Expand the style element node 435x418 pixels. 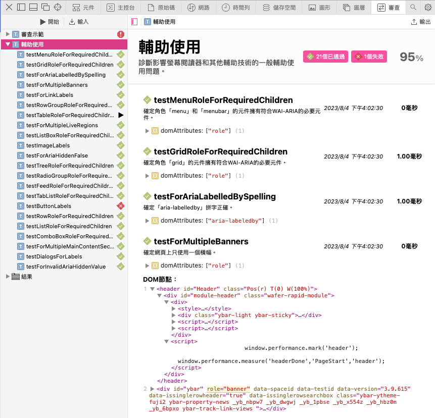pyautogui.click(x=173, y=308)
